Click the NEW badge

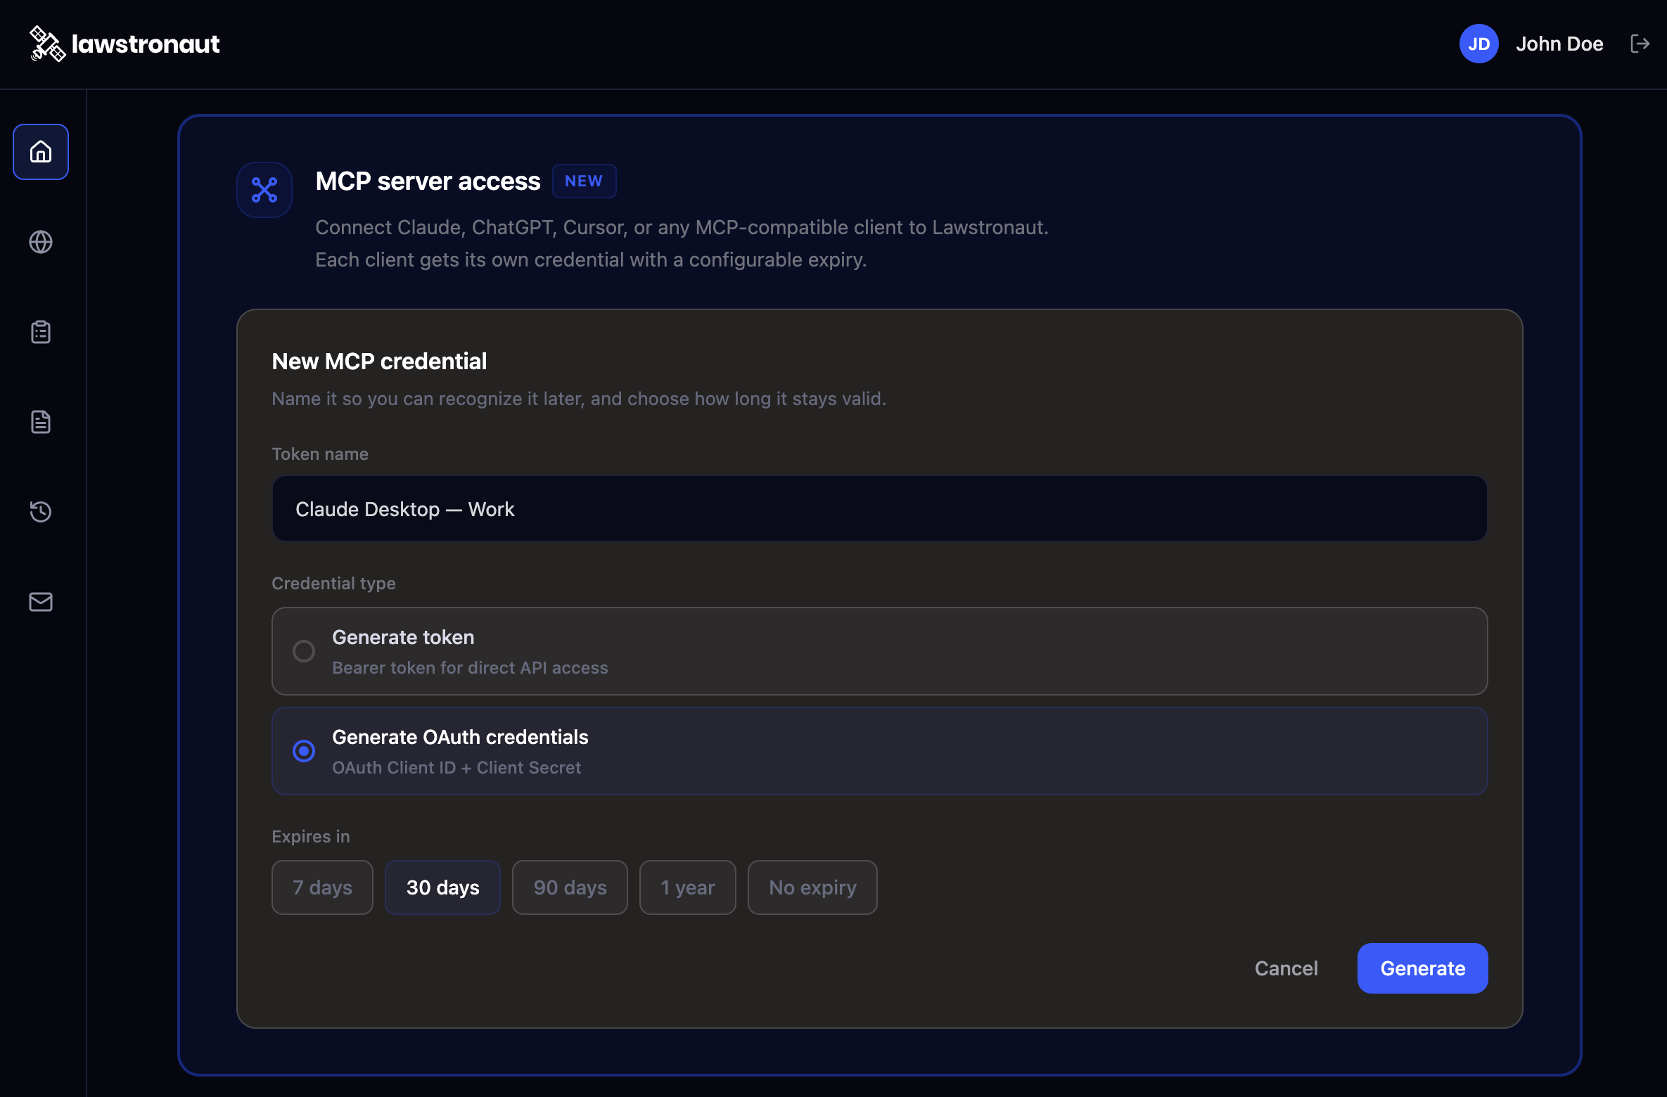coord(584,181)
